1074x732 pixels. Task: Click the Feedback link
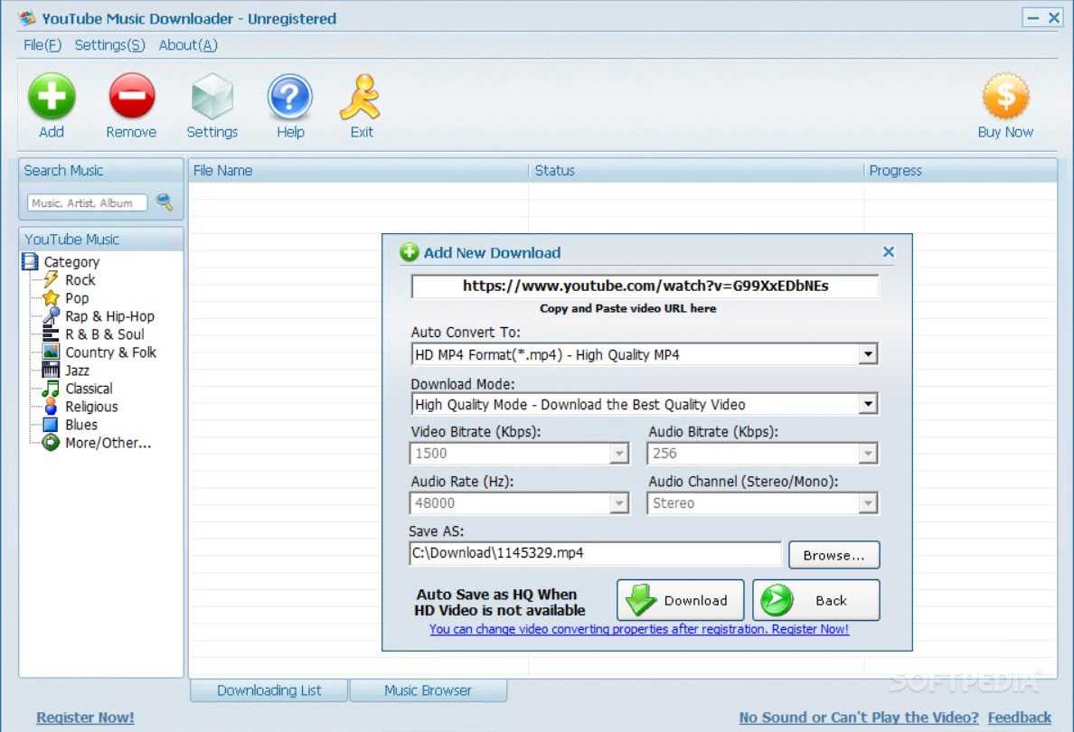point(1019,718)
